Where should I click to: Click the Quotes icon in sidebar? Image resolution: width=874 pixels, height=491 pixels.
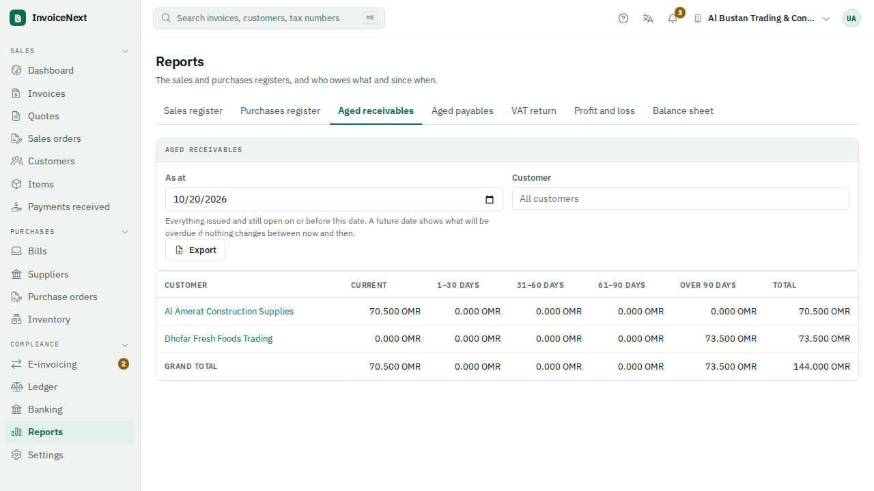tap(16, 116)
